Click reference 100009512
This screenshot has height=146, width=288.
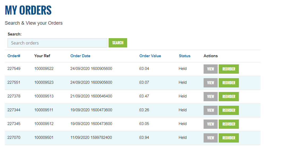(44, 124)
